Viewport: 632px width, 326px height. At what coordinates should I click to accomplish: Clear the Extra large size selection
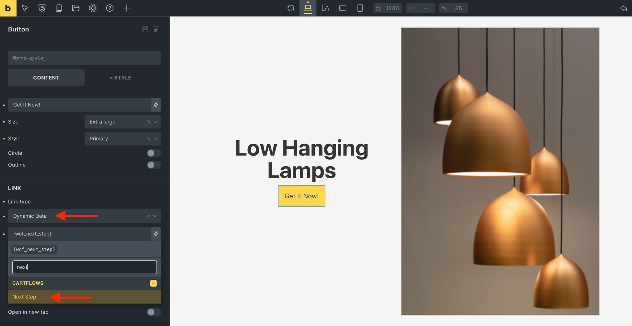(148, 122)
